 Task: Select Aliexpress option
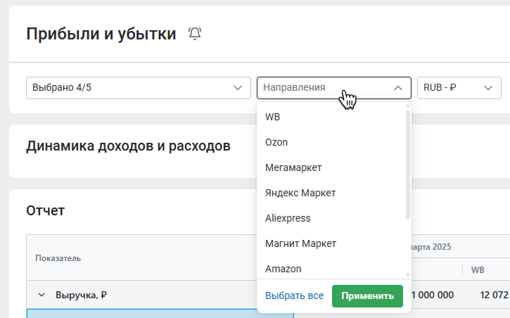click(x=331, y=218)
